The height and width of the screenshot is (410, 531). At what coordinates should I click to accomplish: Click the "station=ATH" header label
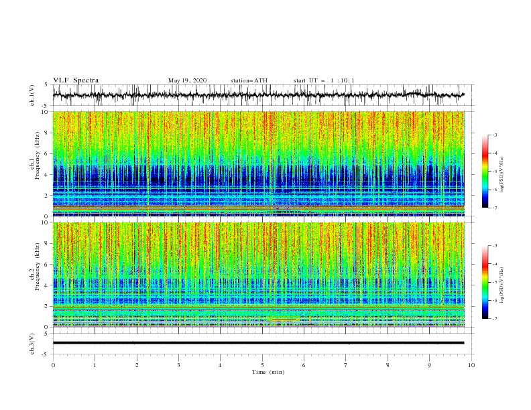tap(249, 80)
